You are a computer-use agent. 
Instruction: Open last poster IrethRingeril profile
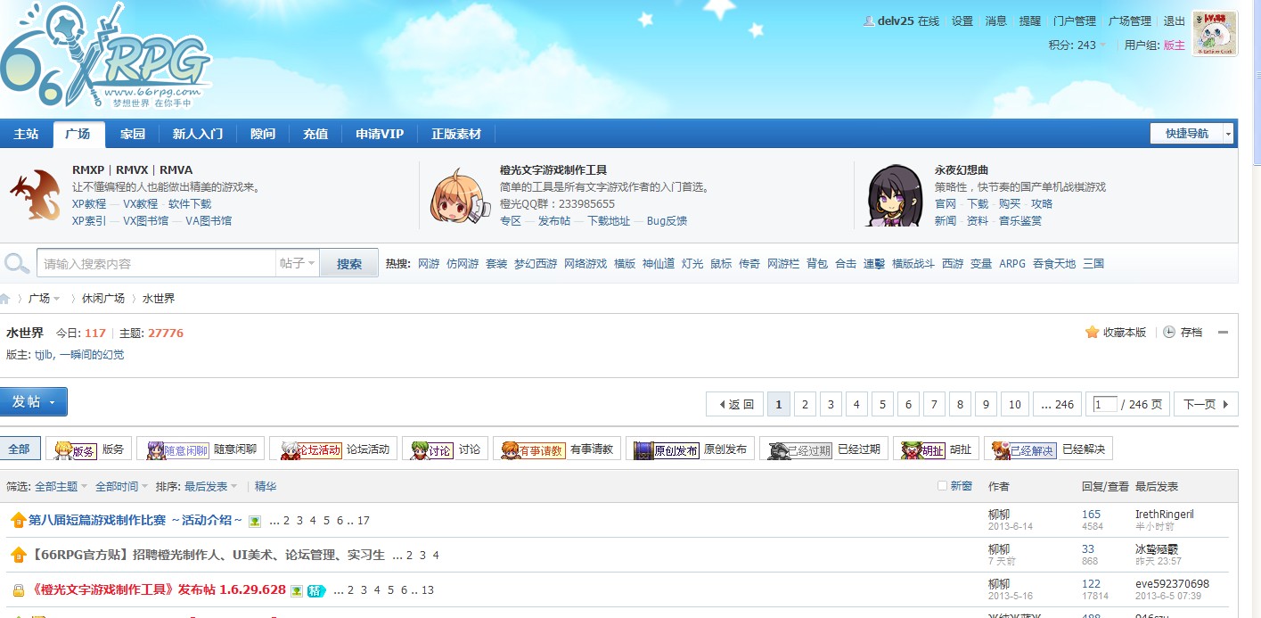click(x=1164, y=515)
